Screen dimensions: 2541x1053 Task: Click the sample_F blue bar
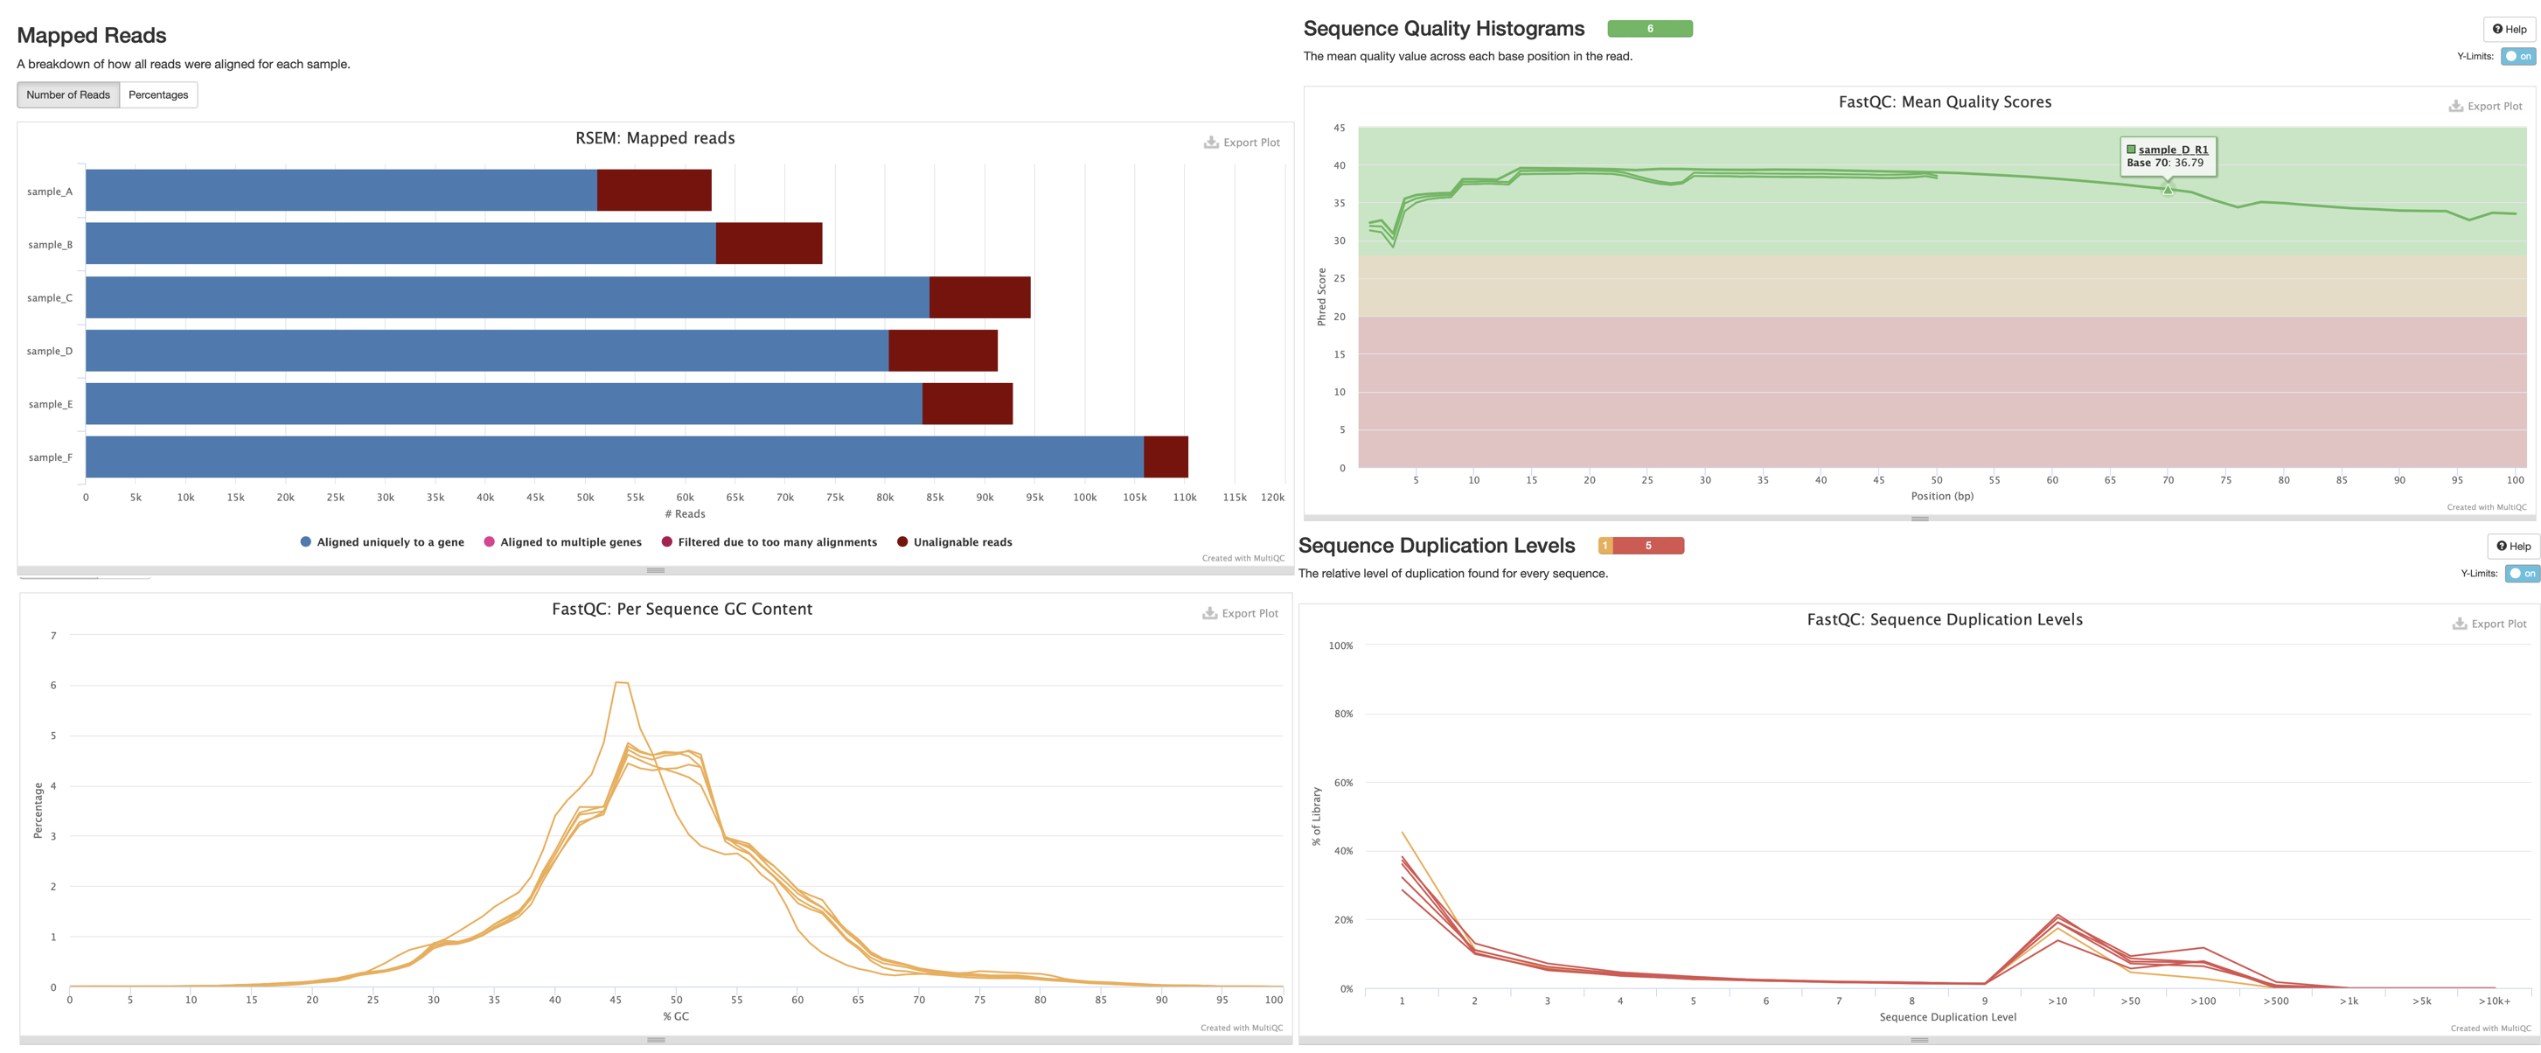coord(614,457)
